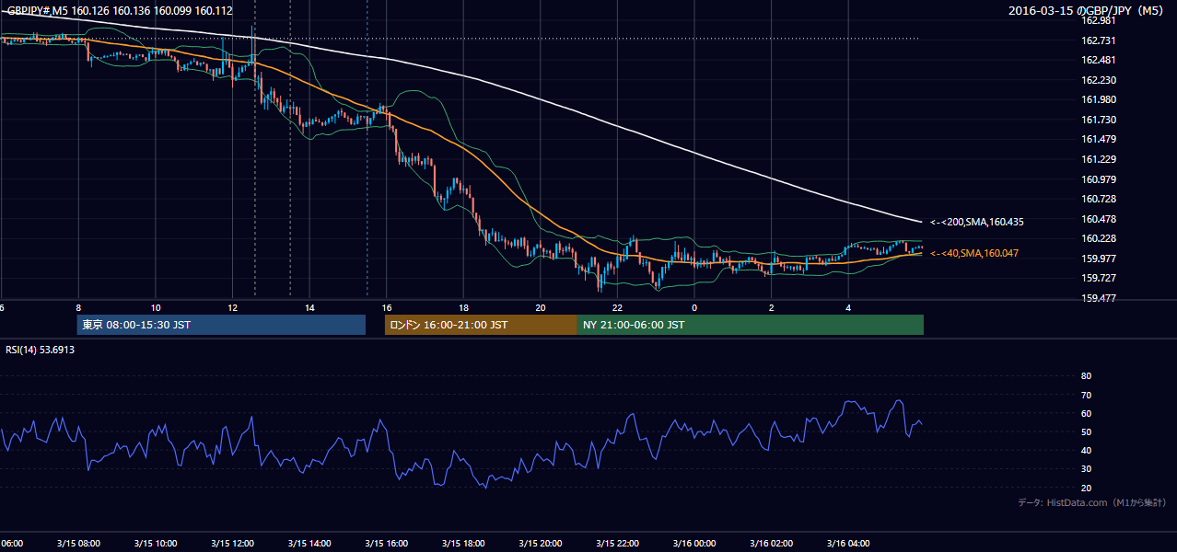This screenshot has height=552, width=1177.
Task: Click hour tick 14 under the price chart
Action: tap(309, 307)
